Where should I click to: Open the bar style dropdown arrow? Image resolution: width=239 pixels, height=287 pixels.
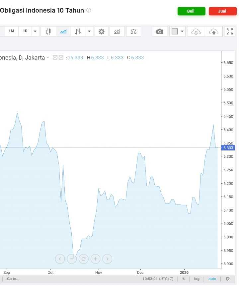[89, 31]
